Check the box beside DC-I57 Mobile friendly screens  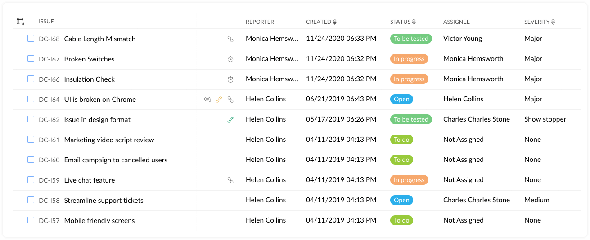point(31,220)
